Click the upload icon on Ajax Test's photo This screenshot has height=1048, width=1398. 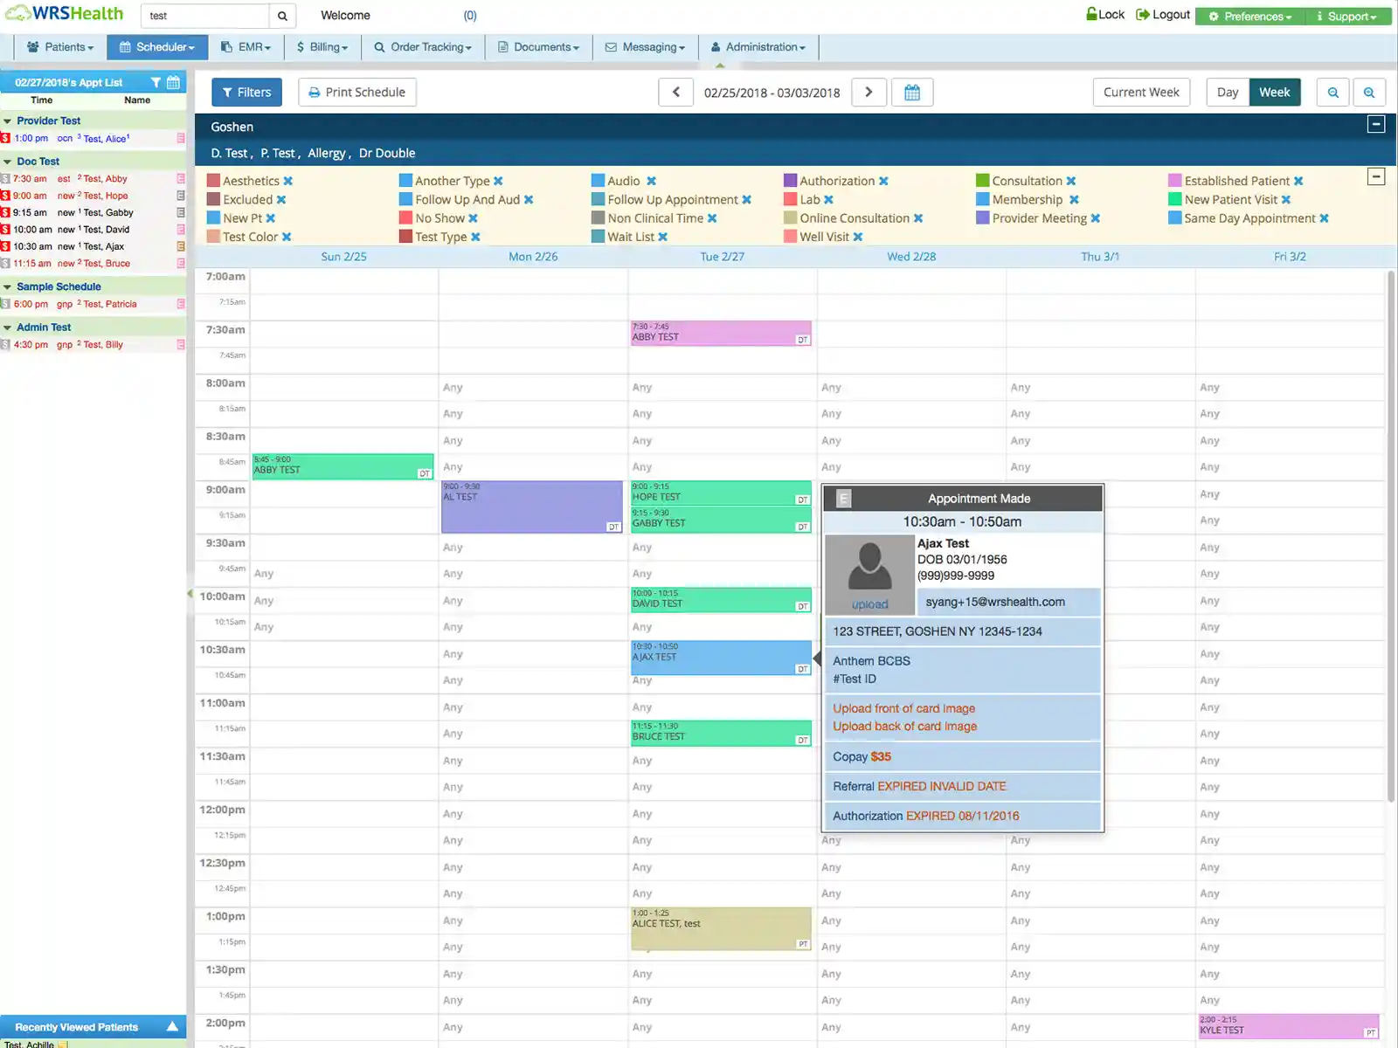[x=870, y=603]
